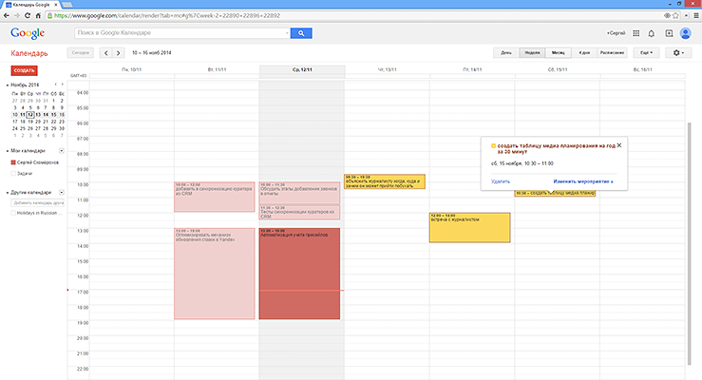Image resolution: width=702 pixels, height=380 pixels.
Task: Select the Календарь Google browser tab
Action: (30, 5)
